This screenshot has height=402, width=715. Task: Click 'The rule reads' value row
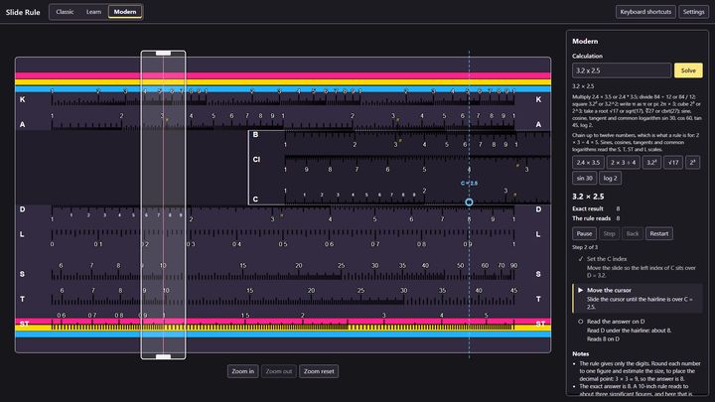pos(596,218)
